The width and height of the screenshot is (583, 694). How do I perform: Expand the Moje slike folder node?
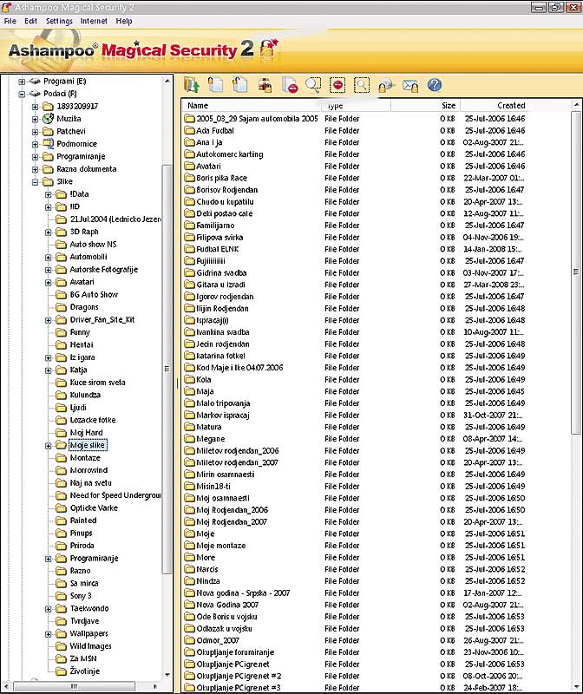point(49,446)
